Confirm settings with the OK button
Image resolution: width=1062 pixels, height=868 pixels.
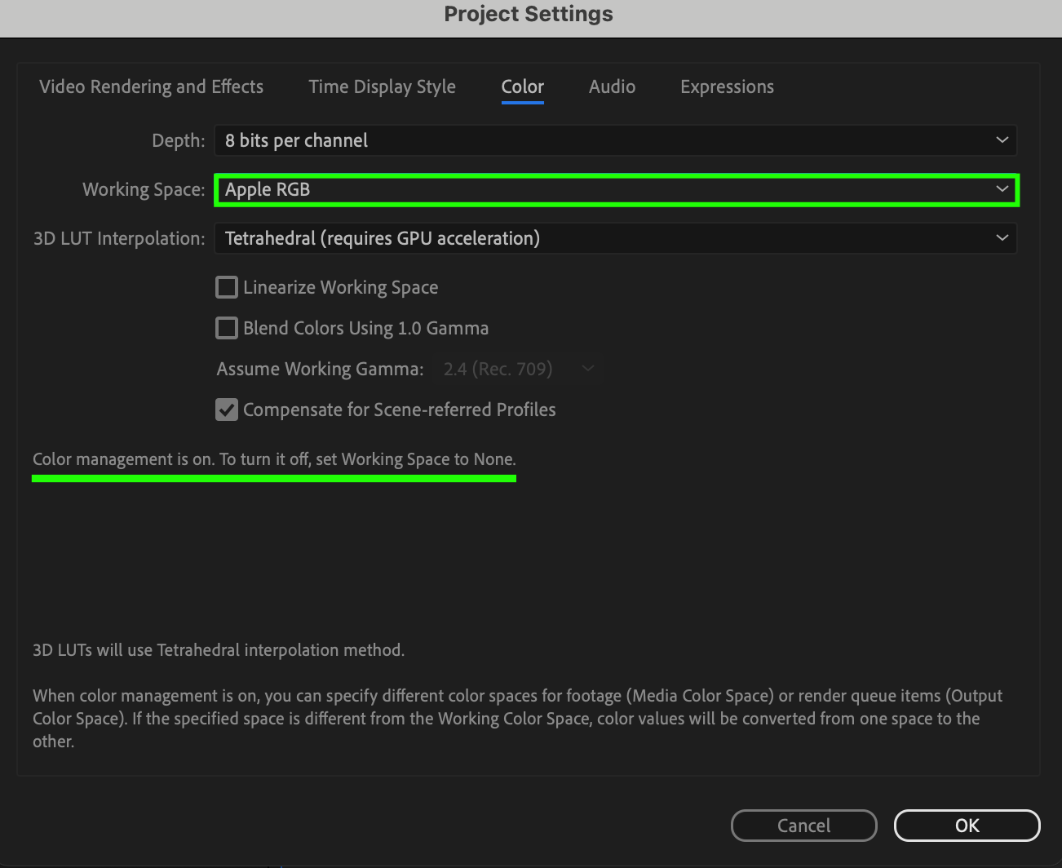(967, 826)
